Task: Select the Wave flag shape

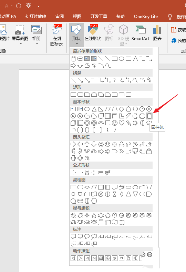Action: coord(115,222)
